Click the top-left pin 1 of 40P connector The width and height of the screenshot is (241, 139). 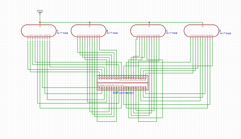[x=99, y=78]
